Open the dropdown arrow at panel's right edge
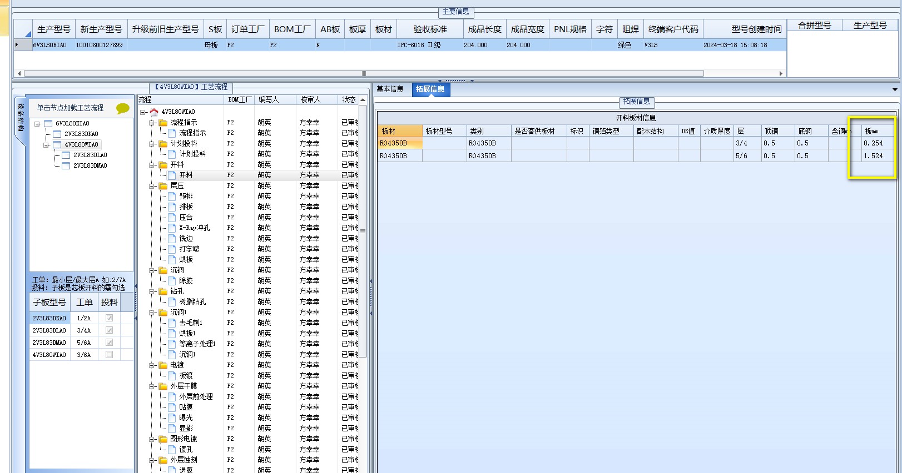Screen dimensions: 902x473 tap(895, 89)
